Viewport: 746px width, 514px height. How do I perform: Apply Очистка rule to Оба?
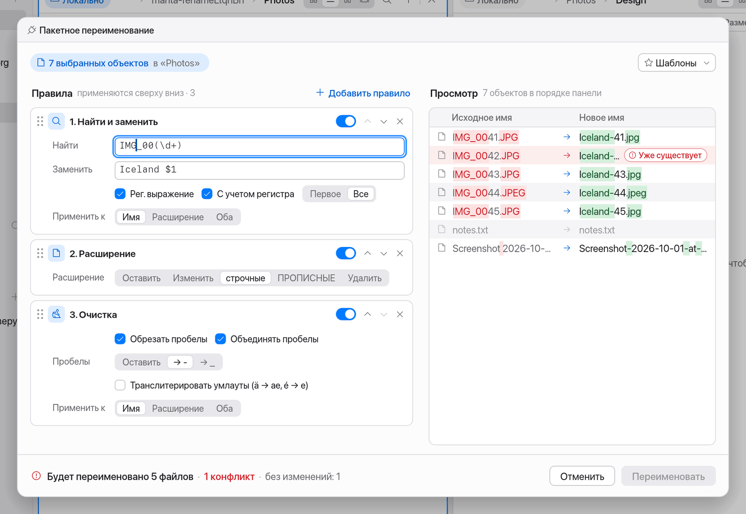pos(224,409)
